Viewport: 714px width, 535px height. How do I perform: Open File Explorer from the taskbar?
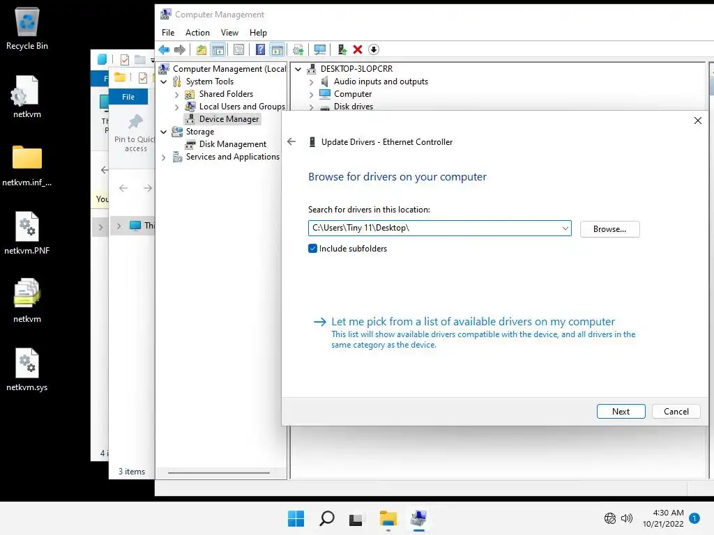388,518
